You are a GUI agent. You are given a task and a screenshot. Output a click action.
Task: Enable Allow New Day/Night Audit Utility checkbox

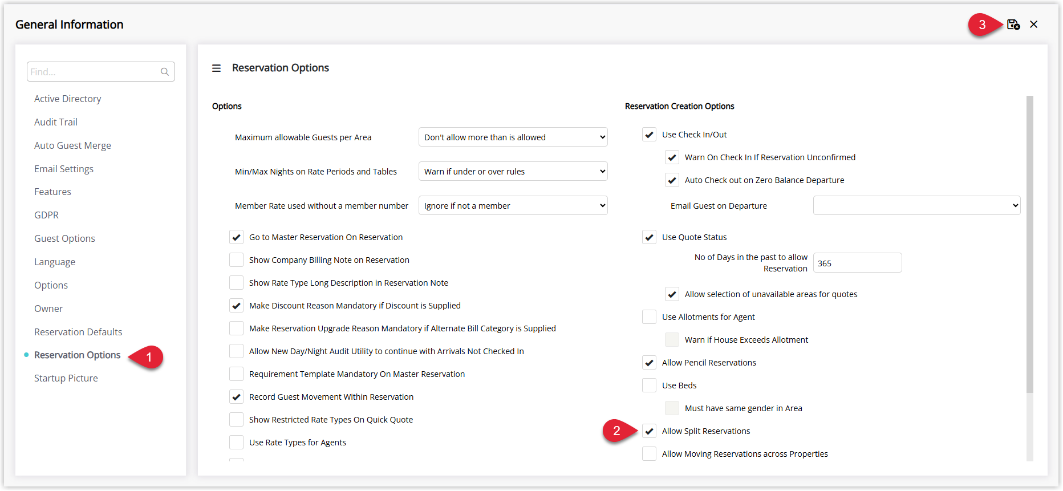237,351
